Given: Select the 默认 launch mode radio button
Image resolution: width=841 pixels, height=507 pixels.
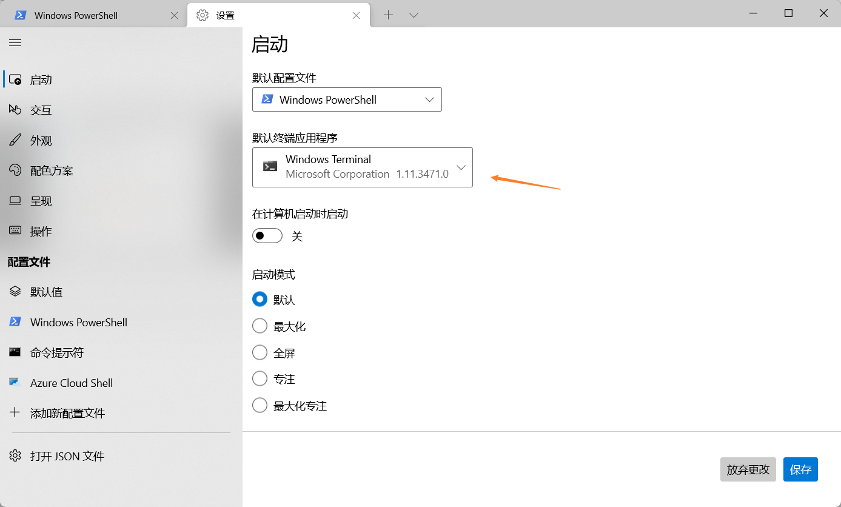Looking at the screenshot, I should point(260,300).
